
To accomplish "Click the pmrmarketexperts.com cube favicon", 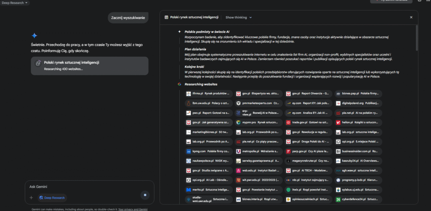I will coord(238,103).
